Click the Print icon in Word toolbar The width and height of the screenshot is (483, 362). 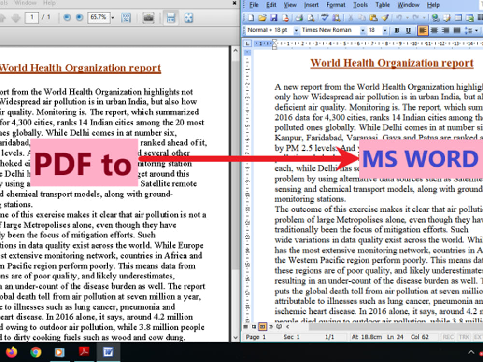point(299,18)
